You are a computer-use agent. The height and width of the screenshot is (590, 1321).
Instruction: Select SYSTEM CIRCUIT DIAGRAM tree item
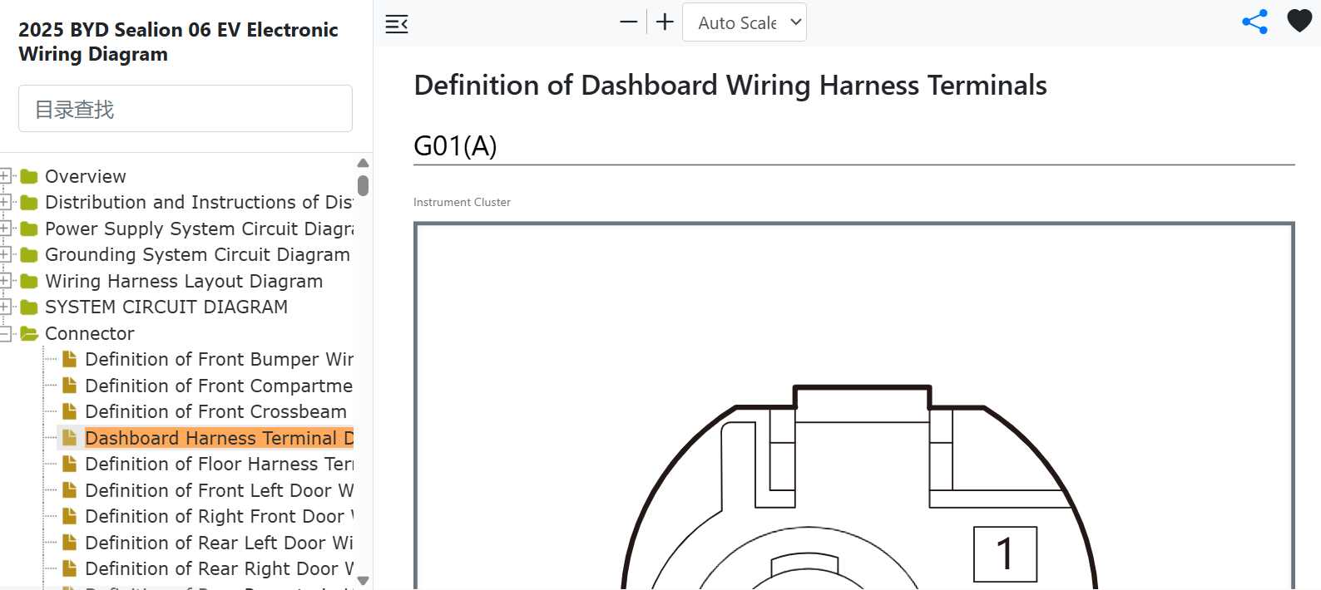tap(166, 307)
